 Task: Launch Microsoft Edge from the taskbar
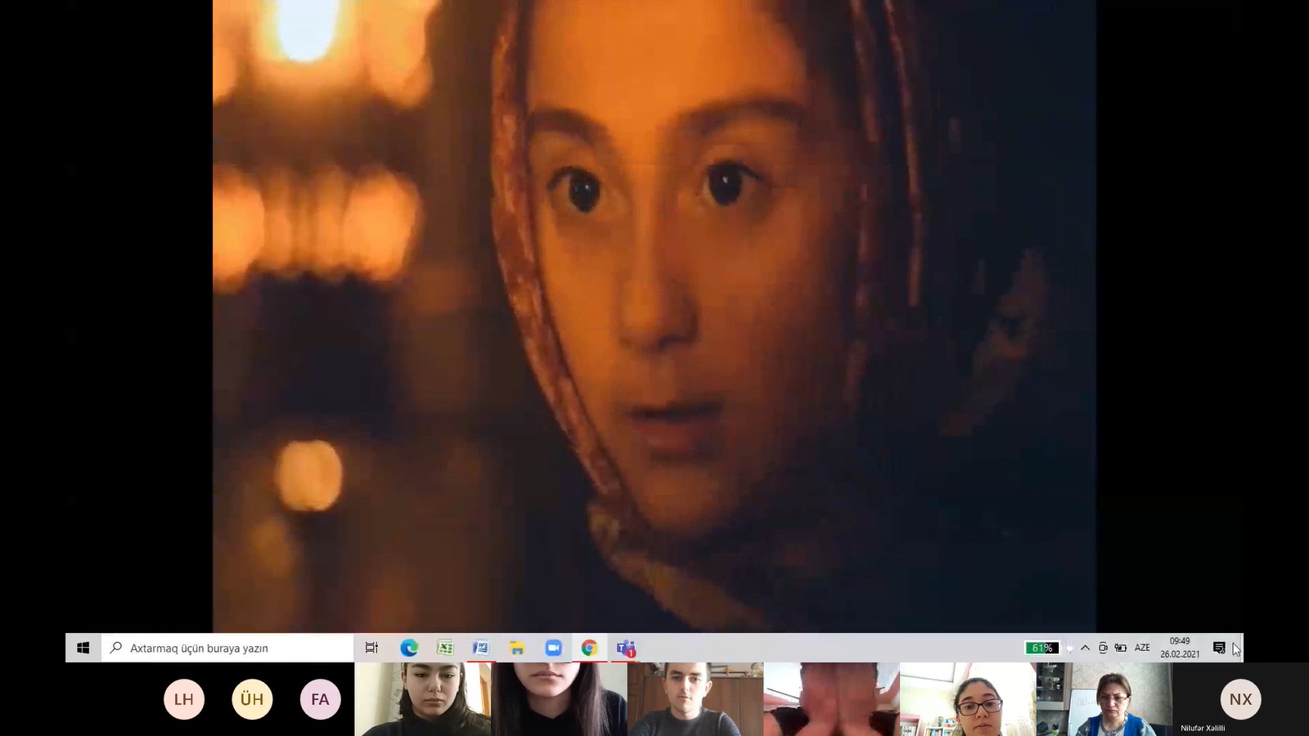point(409,648)
